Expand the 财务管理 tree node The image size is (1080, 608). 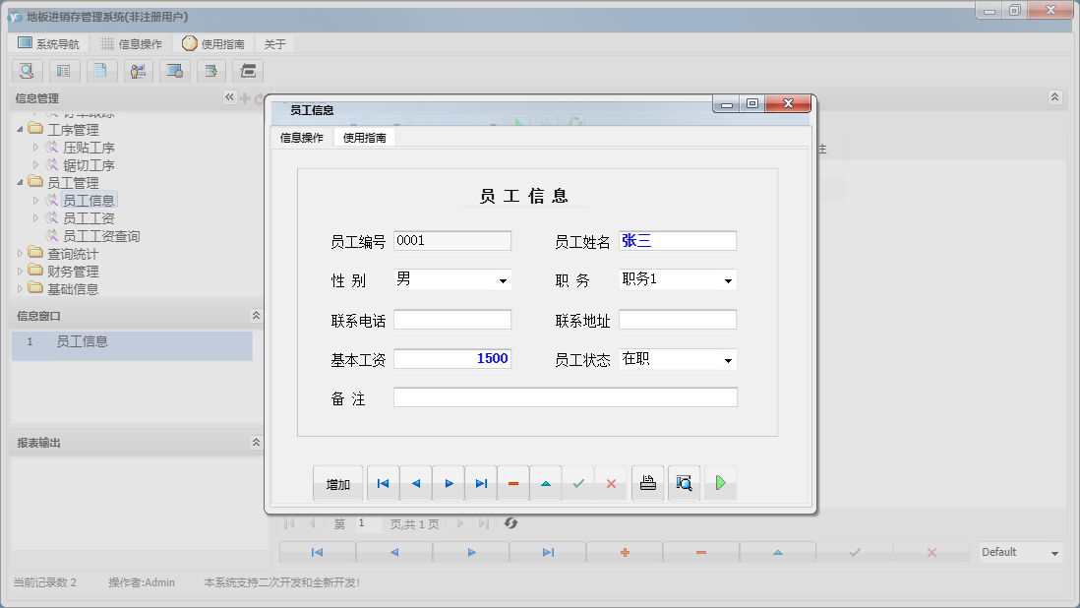[x=20, y=271]
